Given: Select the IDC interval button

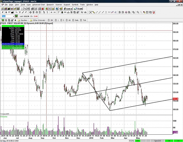Looking at the screenshot, I should pos(51,20).
